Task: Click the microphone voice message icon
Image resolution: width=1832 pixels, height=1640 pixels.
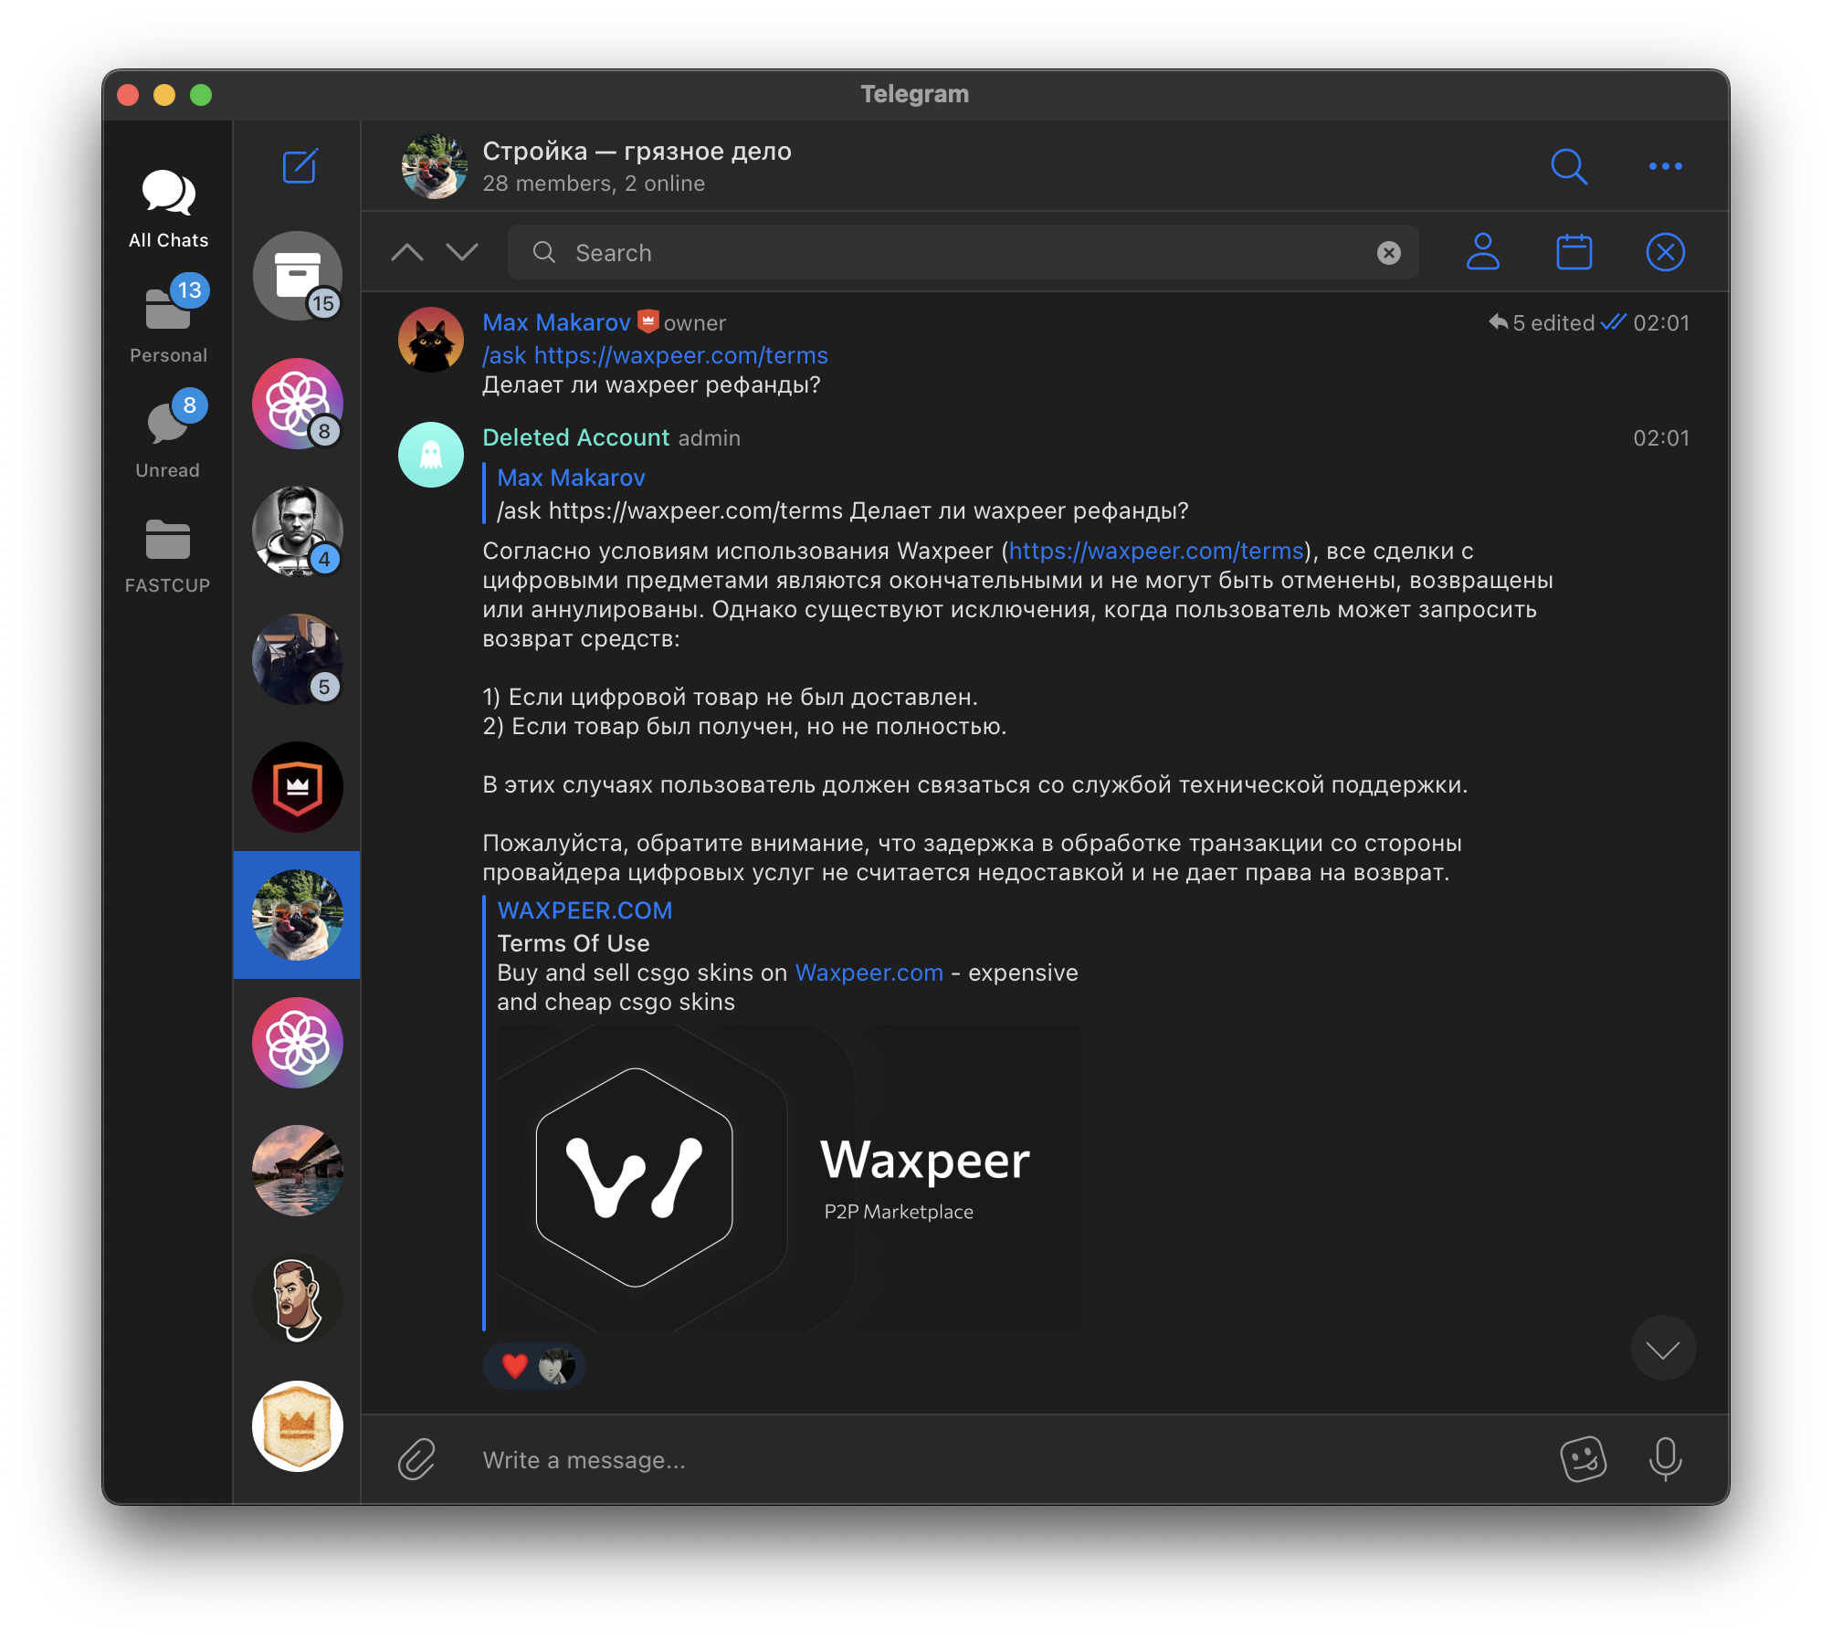Action: [x=1665, y=1459]
